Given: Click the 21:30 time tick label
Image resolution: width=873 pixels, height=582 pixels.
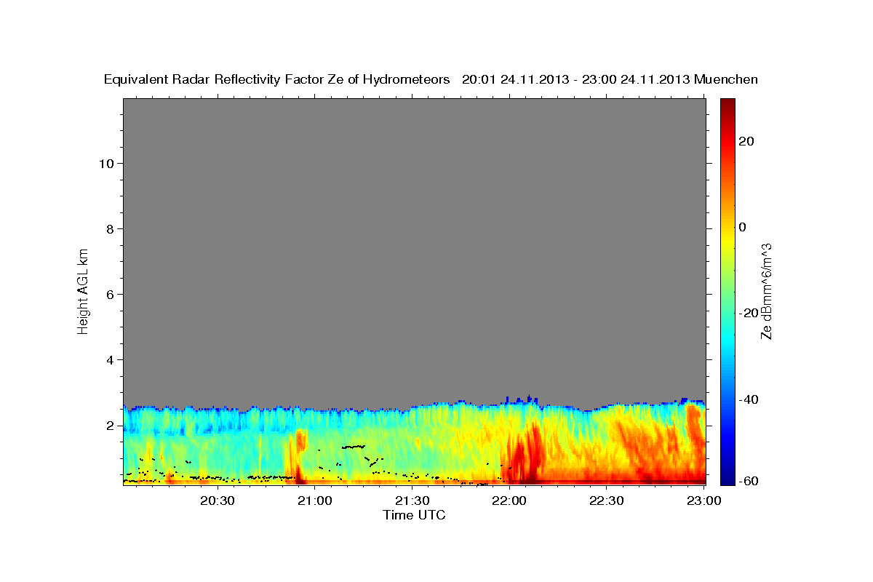Looking at the screenshot, I should pos(412,501).
